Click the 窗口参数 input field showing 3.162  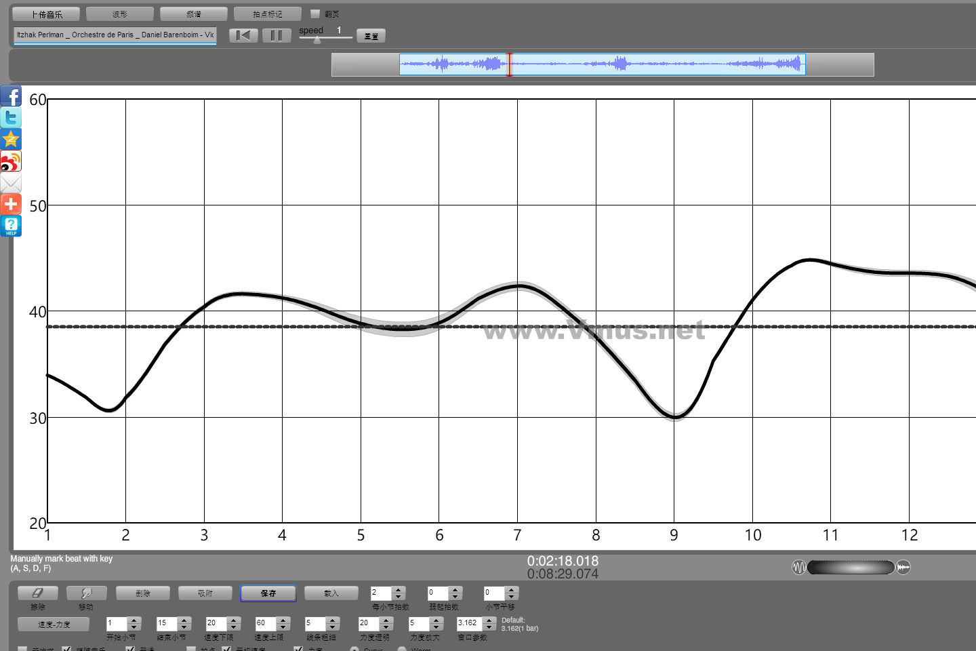point(469,623)
